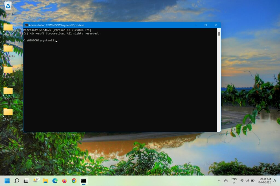The image size is (280, 186).
Task: Select the Personal folder on desktop
Action: pyautogui.click(x=8, y=28)
